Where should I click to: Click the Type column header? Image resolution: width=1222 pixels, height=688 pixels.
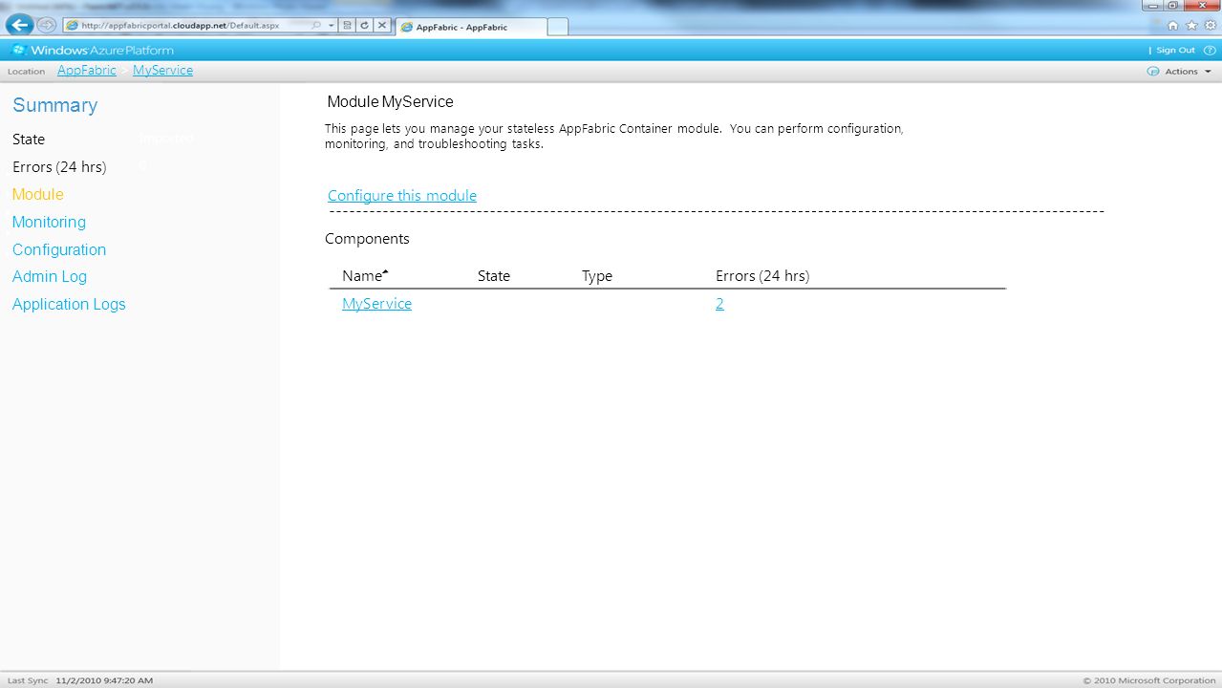597,276
